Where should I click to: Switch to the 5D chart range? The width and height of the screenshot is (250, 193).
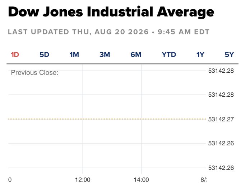[x=44, y=55]
